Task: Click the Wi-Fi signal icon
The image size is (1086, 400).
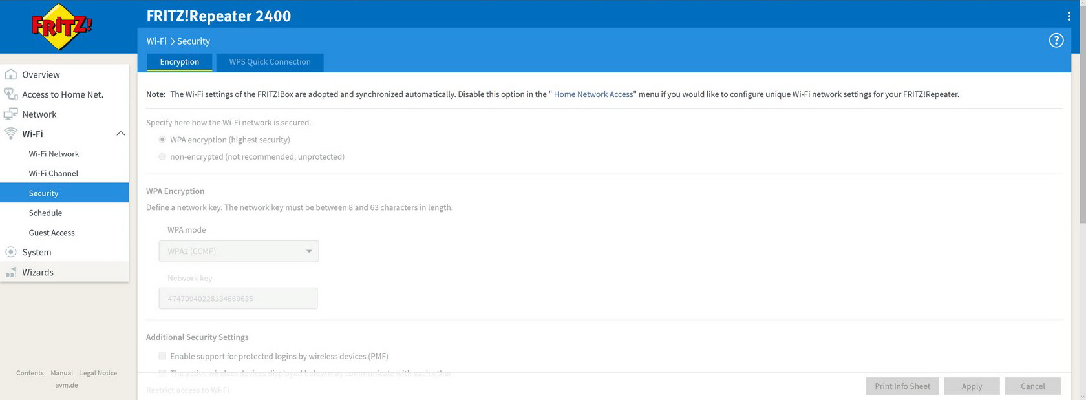Action: (11, 134)
